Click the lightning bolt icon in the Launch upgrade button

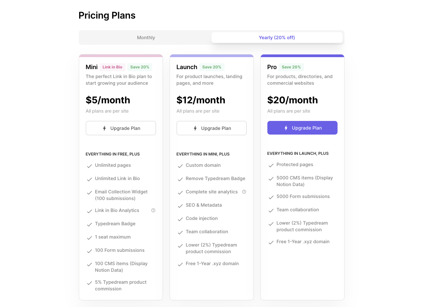[195, 128]
